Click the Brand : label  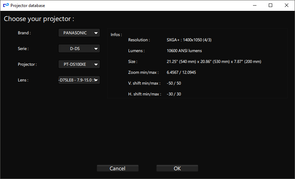(x=24, y=33)
